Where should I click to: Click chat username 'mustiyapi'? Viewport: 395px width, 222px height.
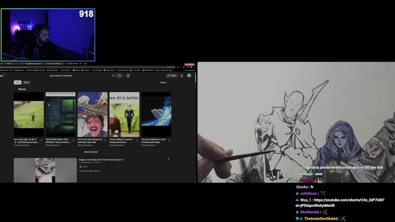click(304, 174)
